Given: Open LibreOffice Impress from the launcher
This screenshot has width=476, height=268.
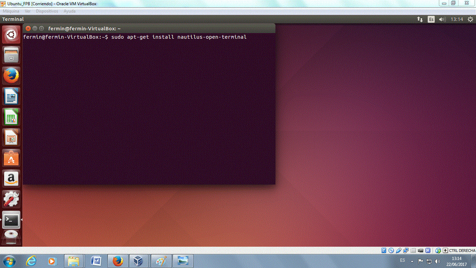Looking at the screenshot, I should (x=11, y=137).
